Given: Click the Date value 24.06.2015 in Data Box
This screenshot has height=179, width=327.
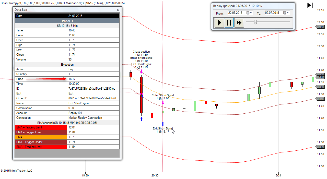Looking at the screenshot, I should point(93,16).
